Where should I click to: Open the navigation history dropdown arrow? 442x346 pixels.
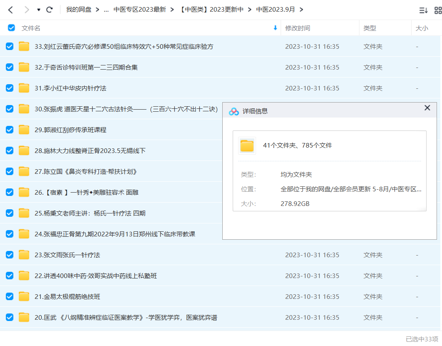[38, 10]
